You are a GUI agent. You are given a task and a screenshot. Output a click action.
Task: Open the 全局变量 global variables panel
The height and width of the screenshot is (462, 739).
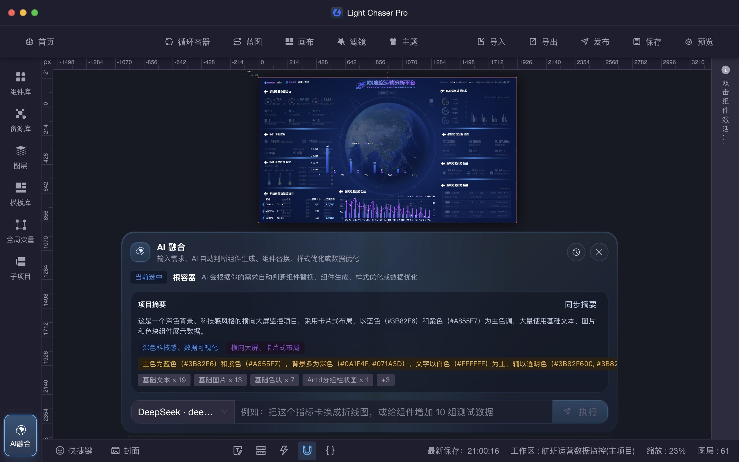click(x=20, y=231)
